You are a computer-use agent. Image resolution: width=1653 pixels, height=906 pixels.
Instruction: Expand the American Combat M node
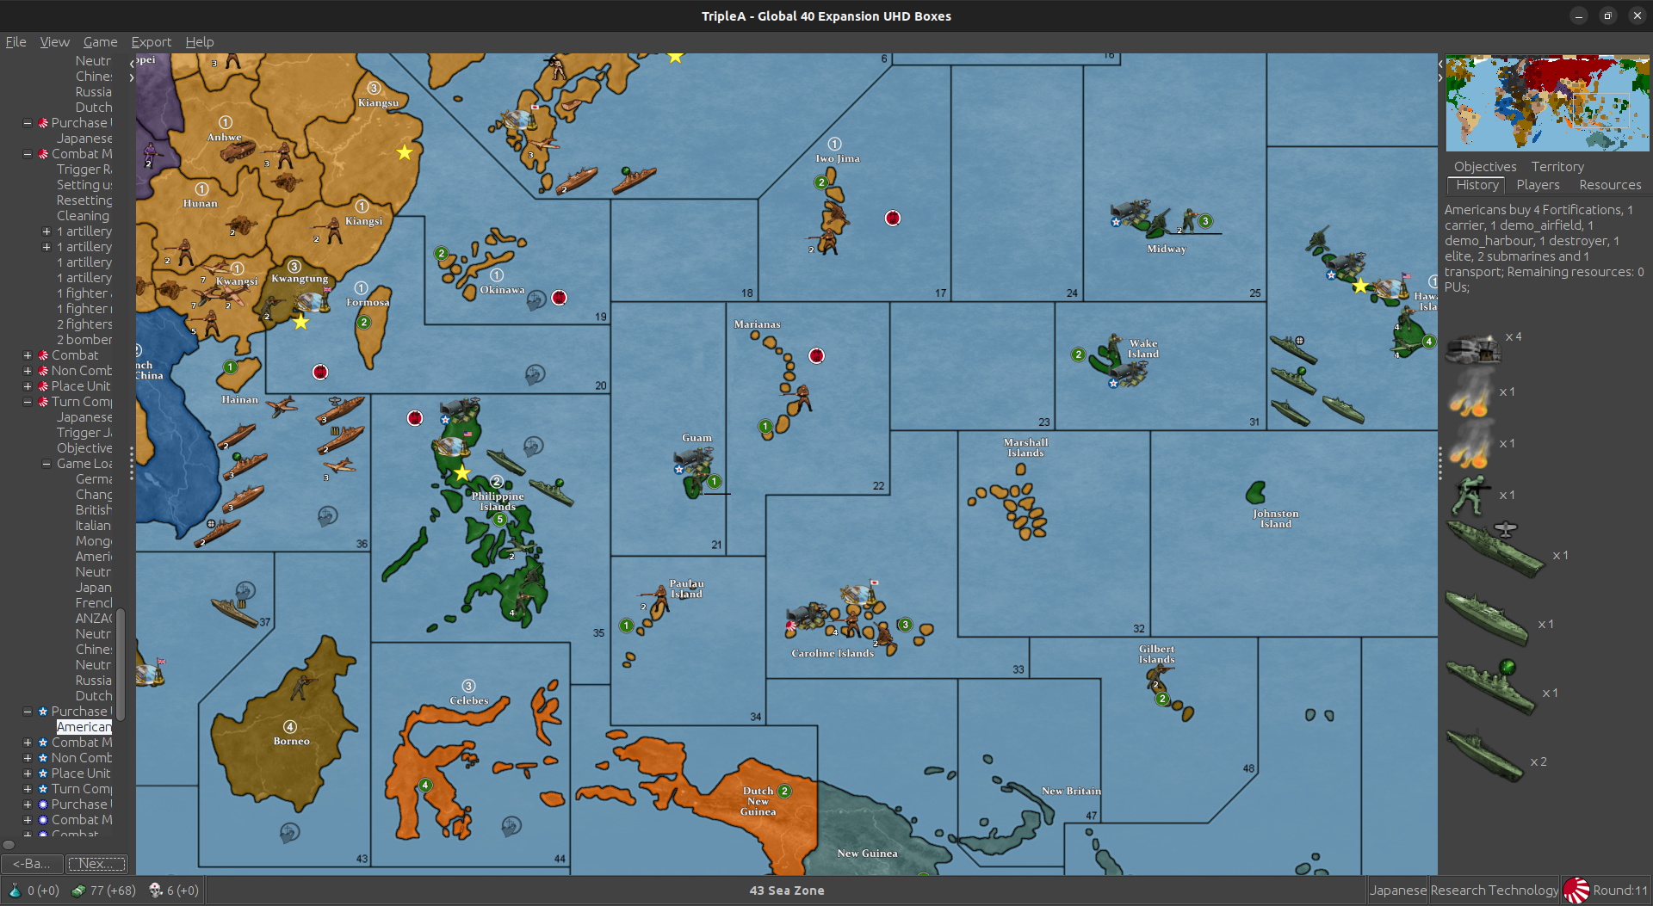(28, 743)
